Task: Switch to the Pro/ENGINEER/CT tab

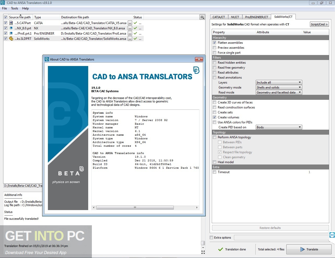Action: 256,17
